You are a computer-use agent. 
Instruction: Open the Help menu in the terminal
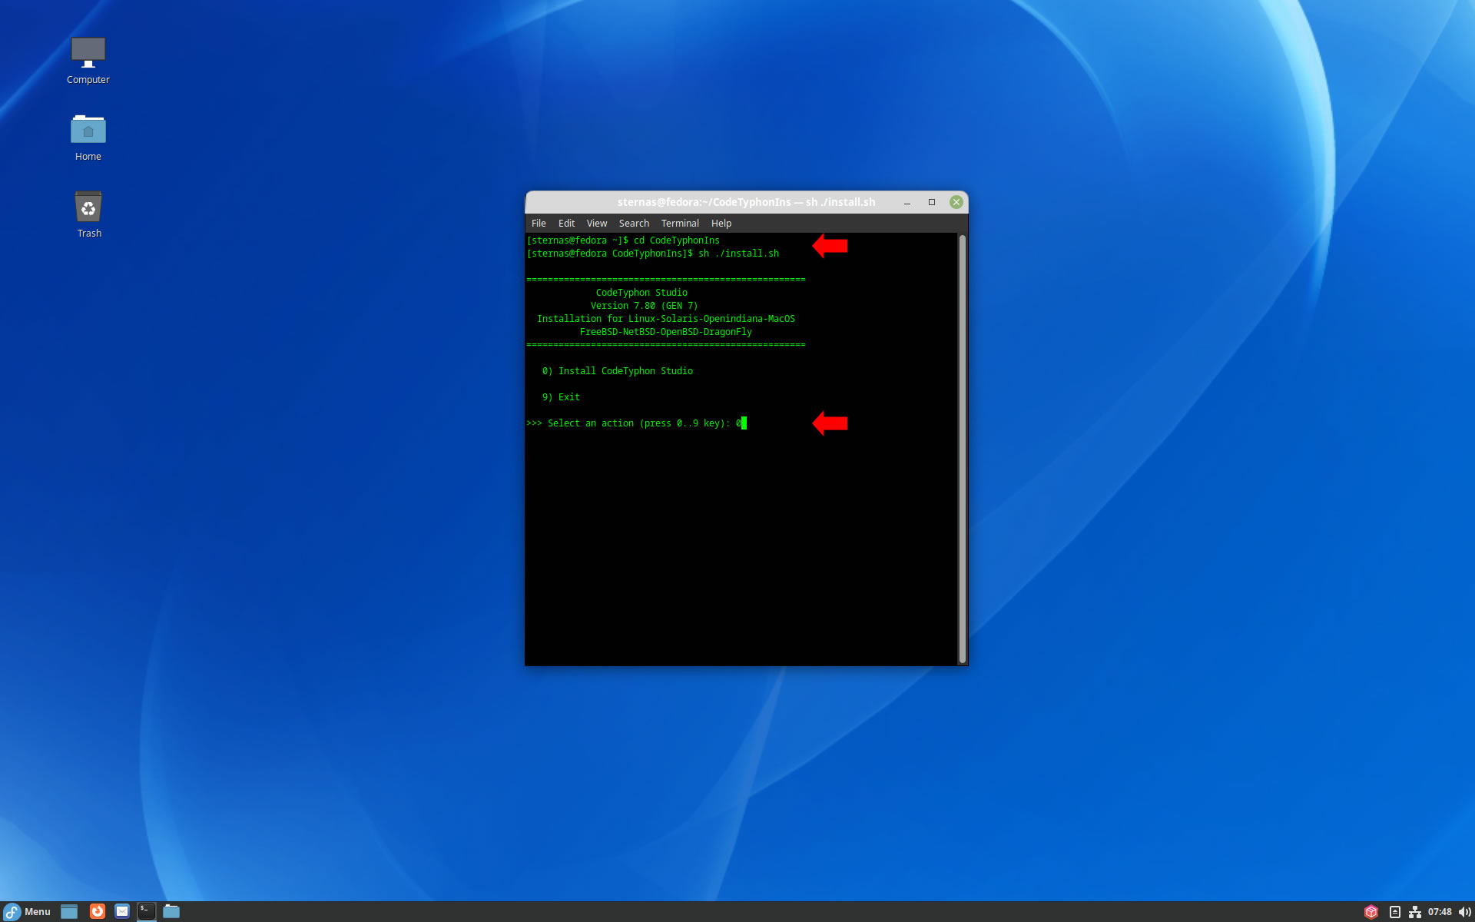coord(721,224)
